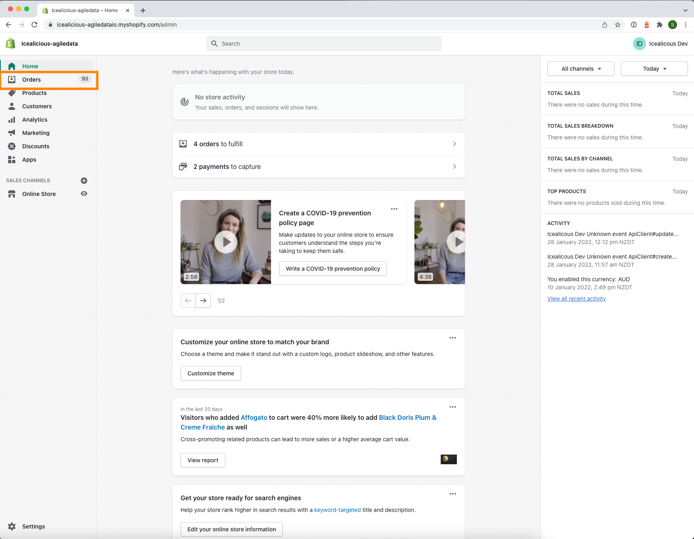Open the tab search dropdown arrow
694x539 pixels.
pyautogui.click(x=686, y=11)
